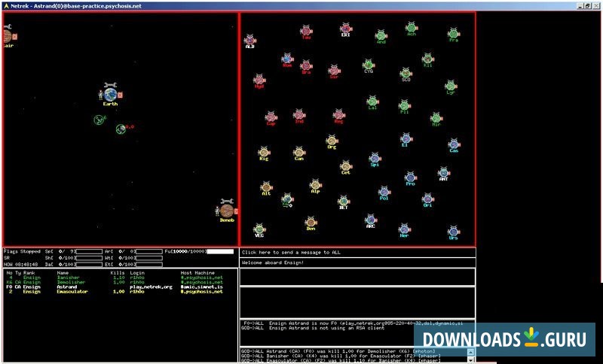Select the CYG planet on the galactic map

[369, 65]
